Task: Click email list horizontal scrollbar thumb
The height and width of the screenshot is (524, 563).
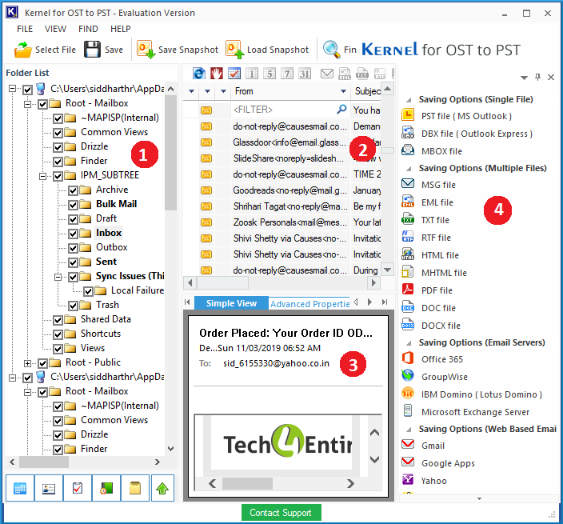Action: (222, 283)
